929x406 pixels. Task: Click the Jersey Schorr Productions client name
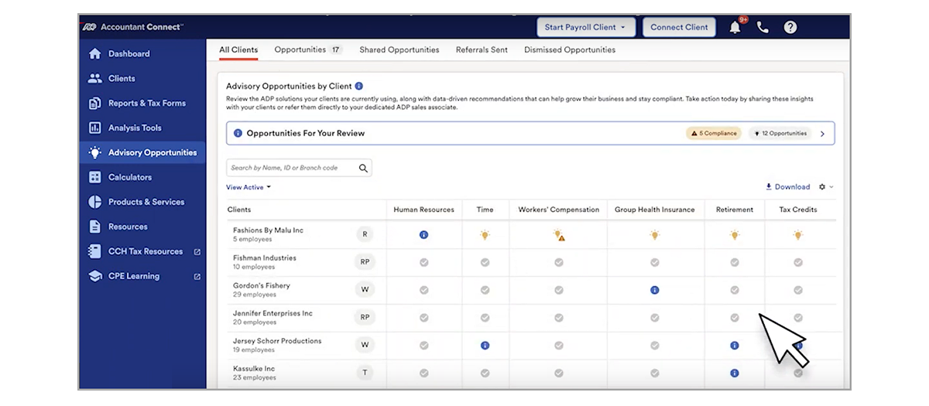pos(277,341)
